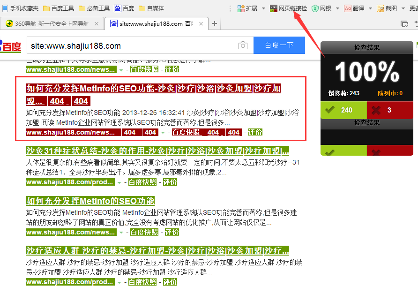Viewport: 418px width, 294px height.
Task: Launch the 网页链接检 link checker extension
Action: [x=288, y=8]
